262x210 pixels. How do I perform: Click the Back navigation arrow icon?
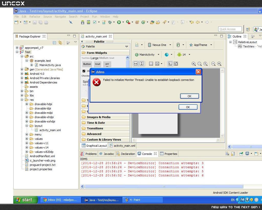[198, 22]
